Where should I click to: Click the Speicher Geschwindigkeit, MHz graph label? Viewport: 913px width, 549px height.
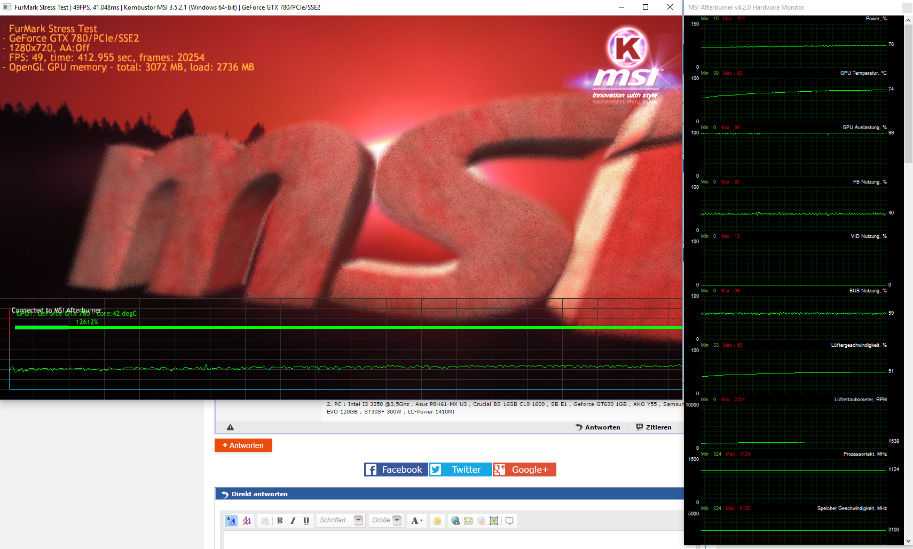(852, 508)
